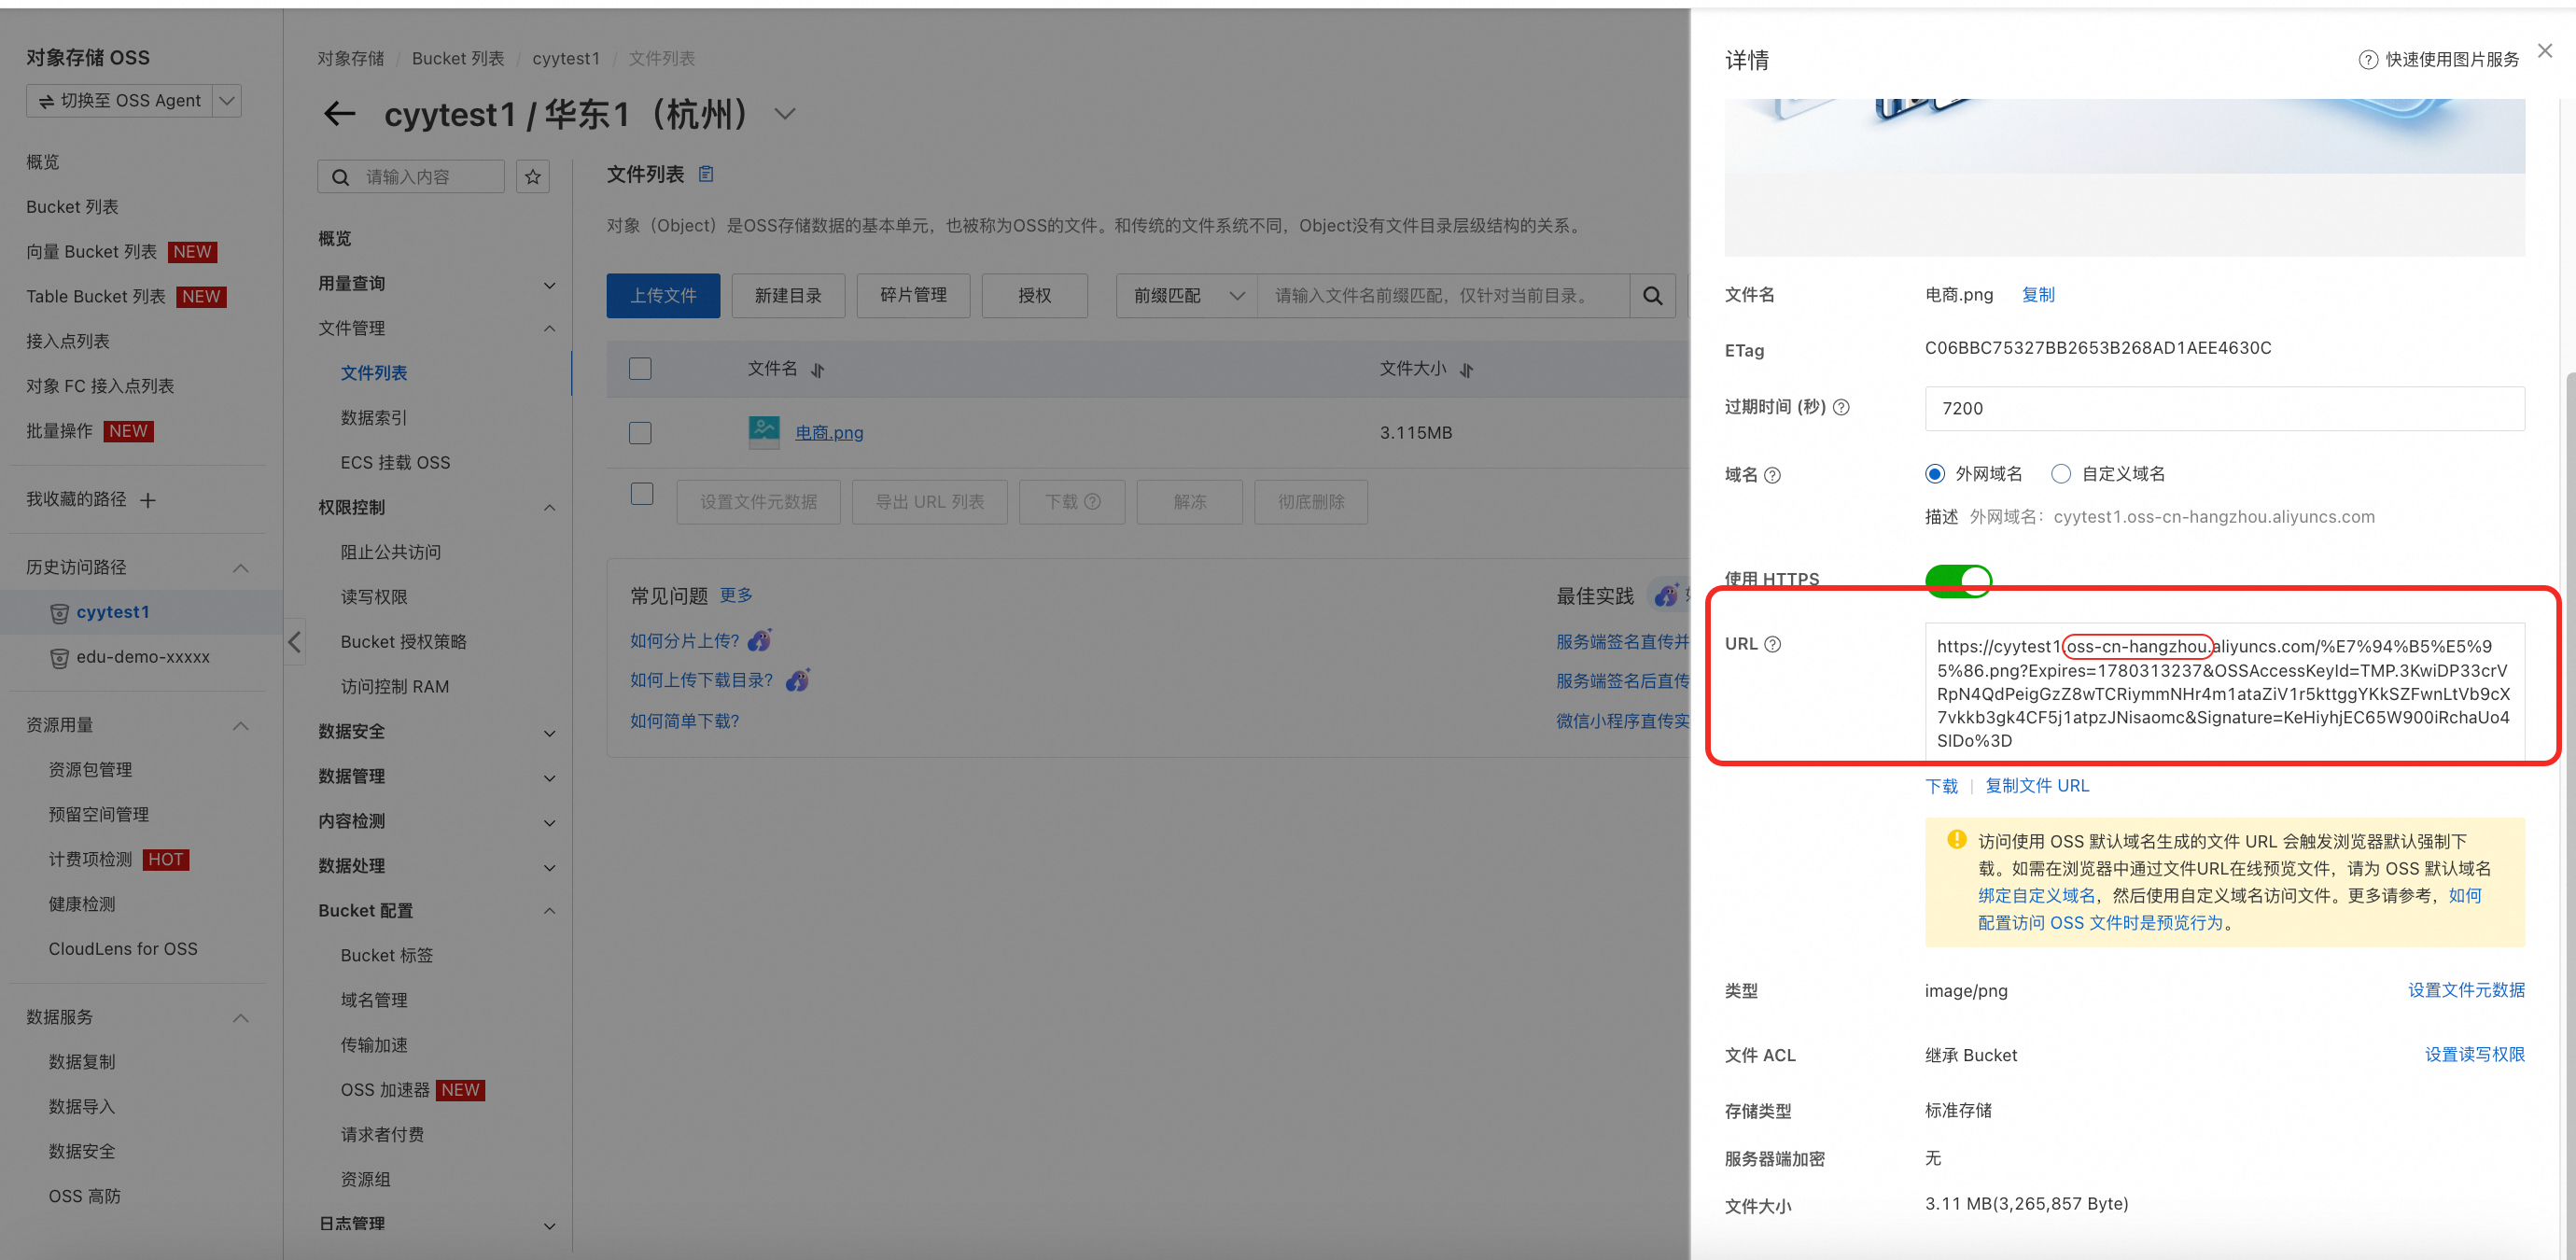Click the help icon next to URL label
This screenshot has width=2576, height=1260.
[x=1772, y=644]
